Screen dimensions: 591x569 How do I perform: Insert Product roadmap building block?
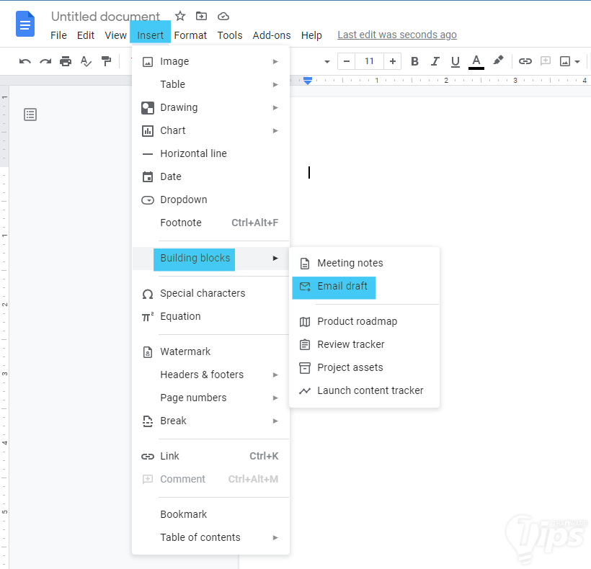364,321
